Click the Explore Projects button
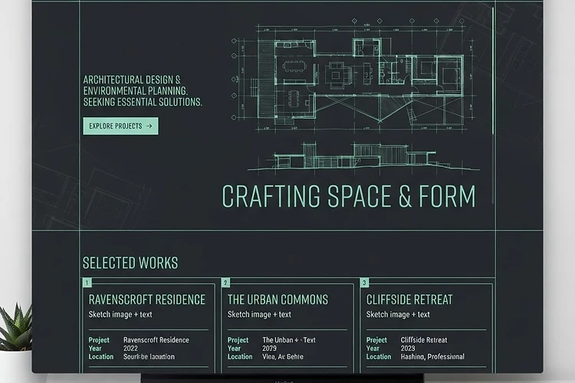Image resolution: width=575 pixels, height=383 pixels. click(x=120, y=126)
